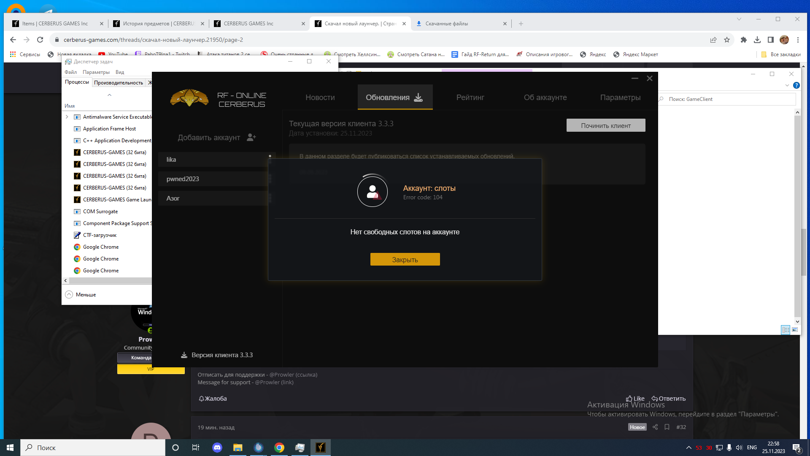Select COM Surrogate process row
The width and height of the screenshot is (810, 456).
[100, 212]
